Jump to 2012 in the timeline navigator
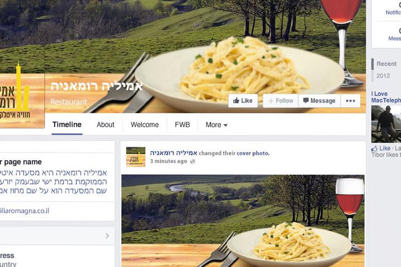This screenshot has height=267, width=401. click(x=383, y=76)
